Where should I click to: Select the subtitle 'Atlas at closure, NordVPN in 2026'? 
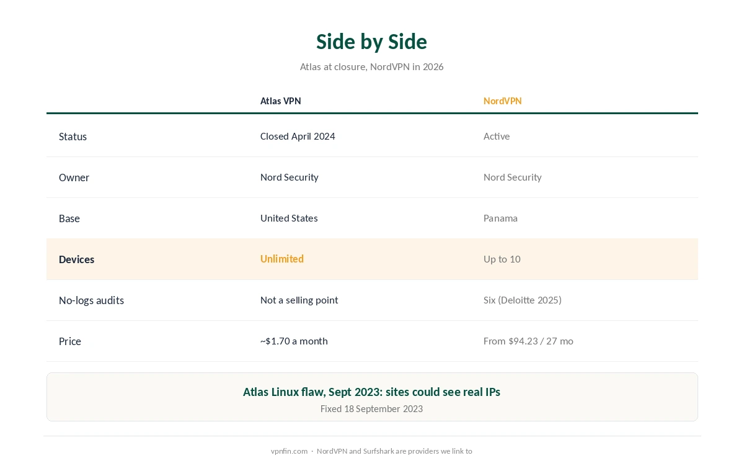click(x=371, y=66)
